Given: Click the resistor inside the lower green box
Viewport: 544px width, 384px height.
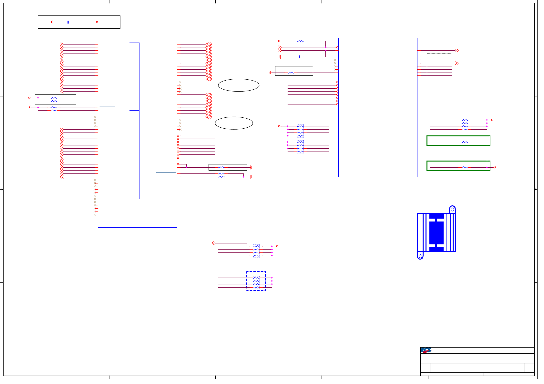Looking at the screenshot, I should (x=465, y=167).
